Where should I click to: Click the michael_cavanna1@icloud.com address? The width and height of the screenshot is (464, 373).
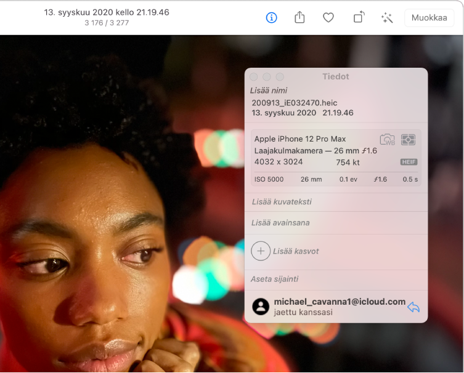coord(340,302)
